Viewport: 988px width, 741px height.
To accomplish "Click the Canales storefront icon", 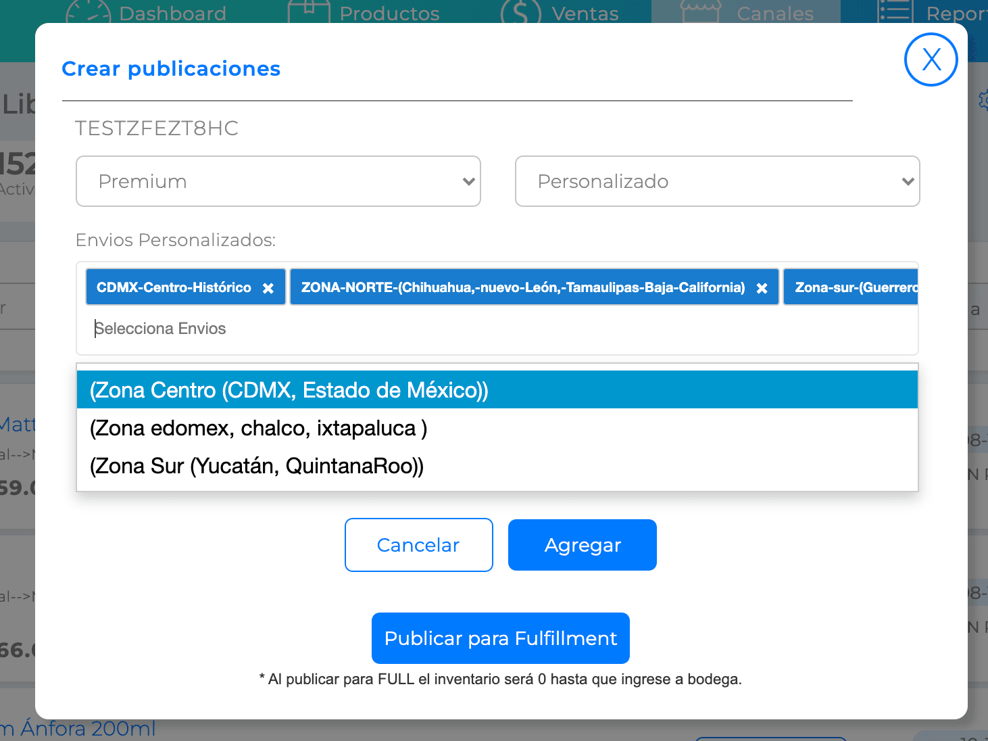I will coord(701,11).
